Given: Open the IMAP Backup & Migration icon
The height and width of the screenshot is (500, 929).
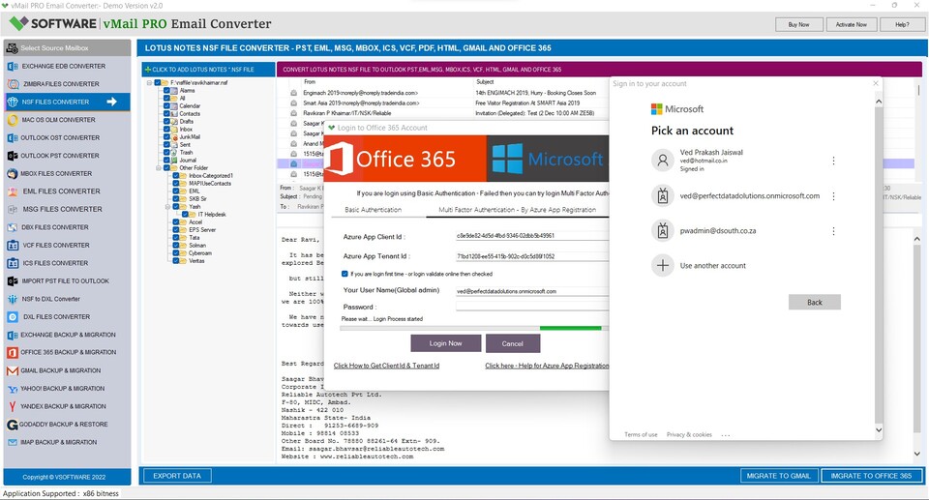Looking at the screenshot, I should [13, 443].
